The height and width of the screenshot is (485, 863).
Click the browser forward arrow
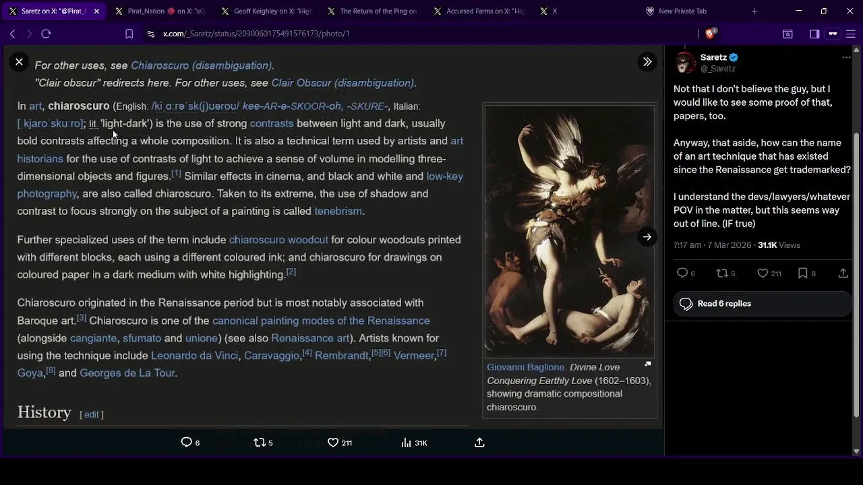(x=29, y=34)
